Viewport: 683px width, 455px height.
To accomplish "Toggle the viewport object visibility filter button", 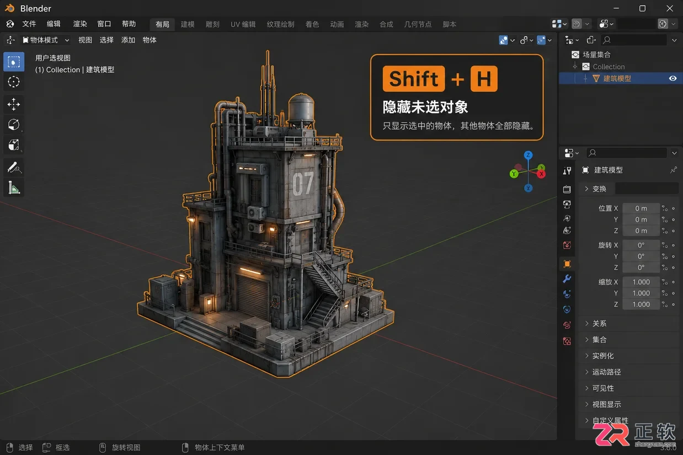I will 503,40.
